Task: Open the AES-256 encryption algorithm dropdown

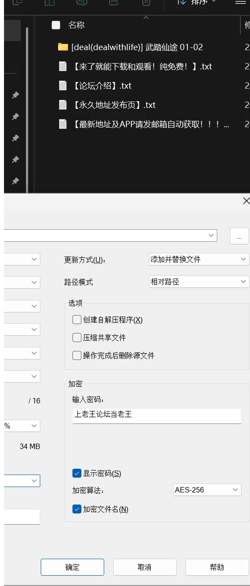Action: click(x=207, y=490)
